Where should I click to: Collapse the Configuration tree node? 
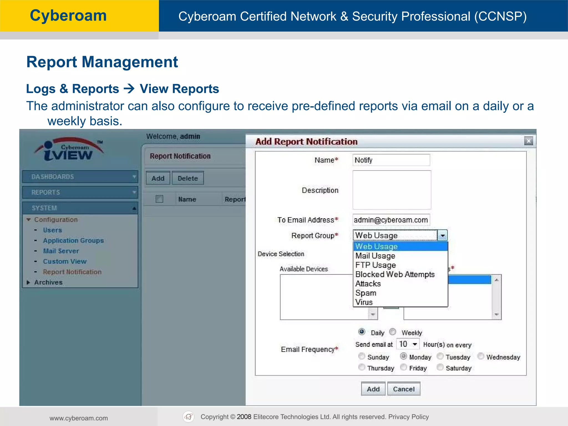pyautogui.click(x=28, y=220)
